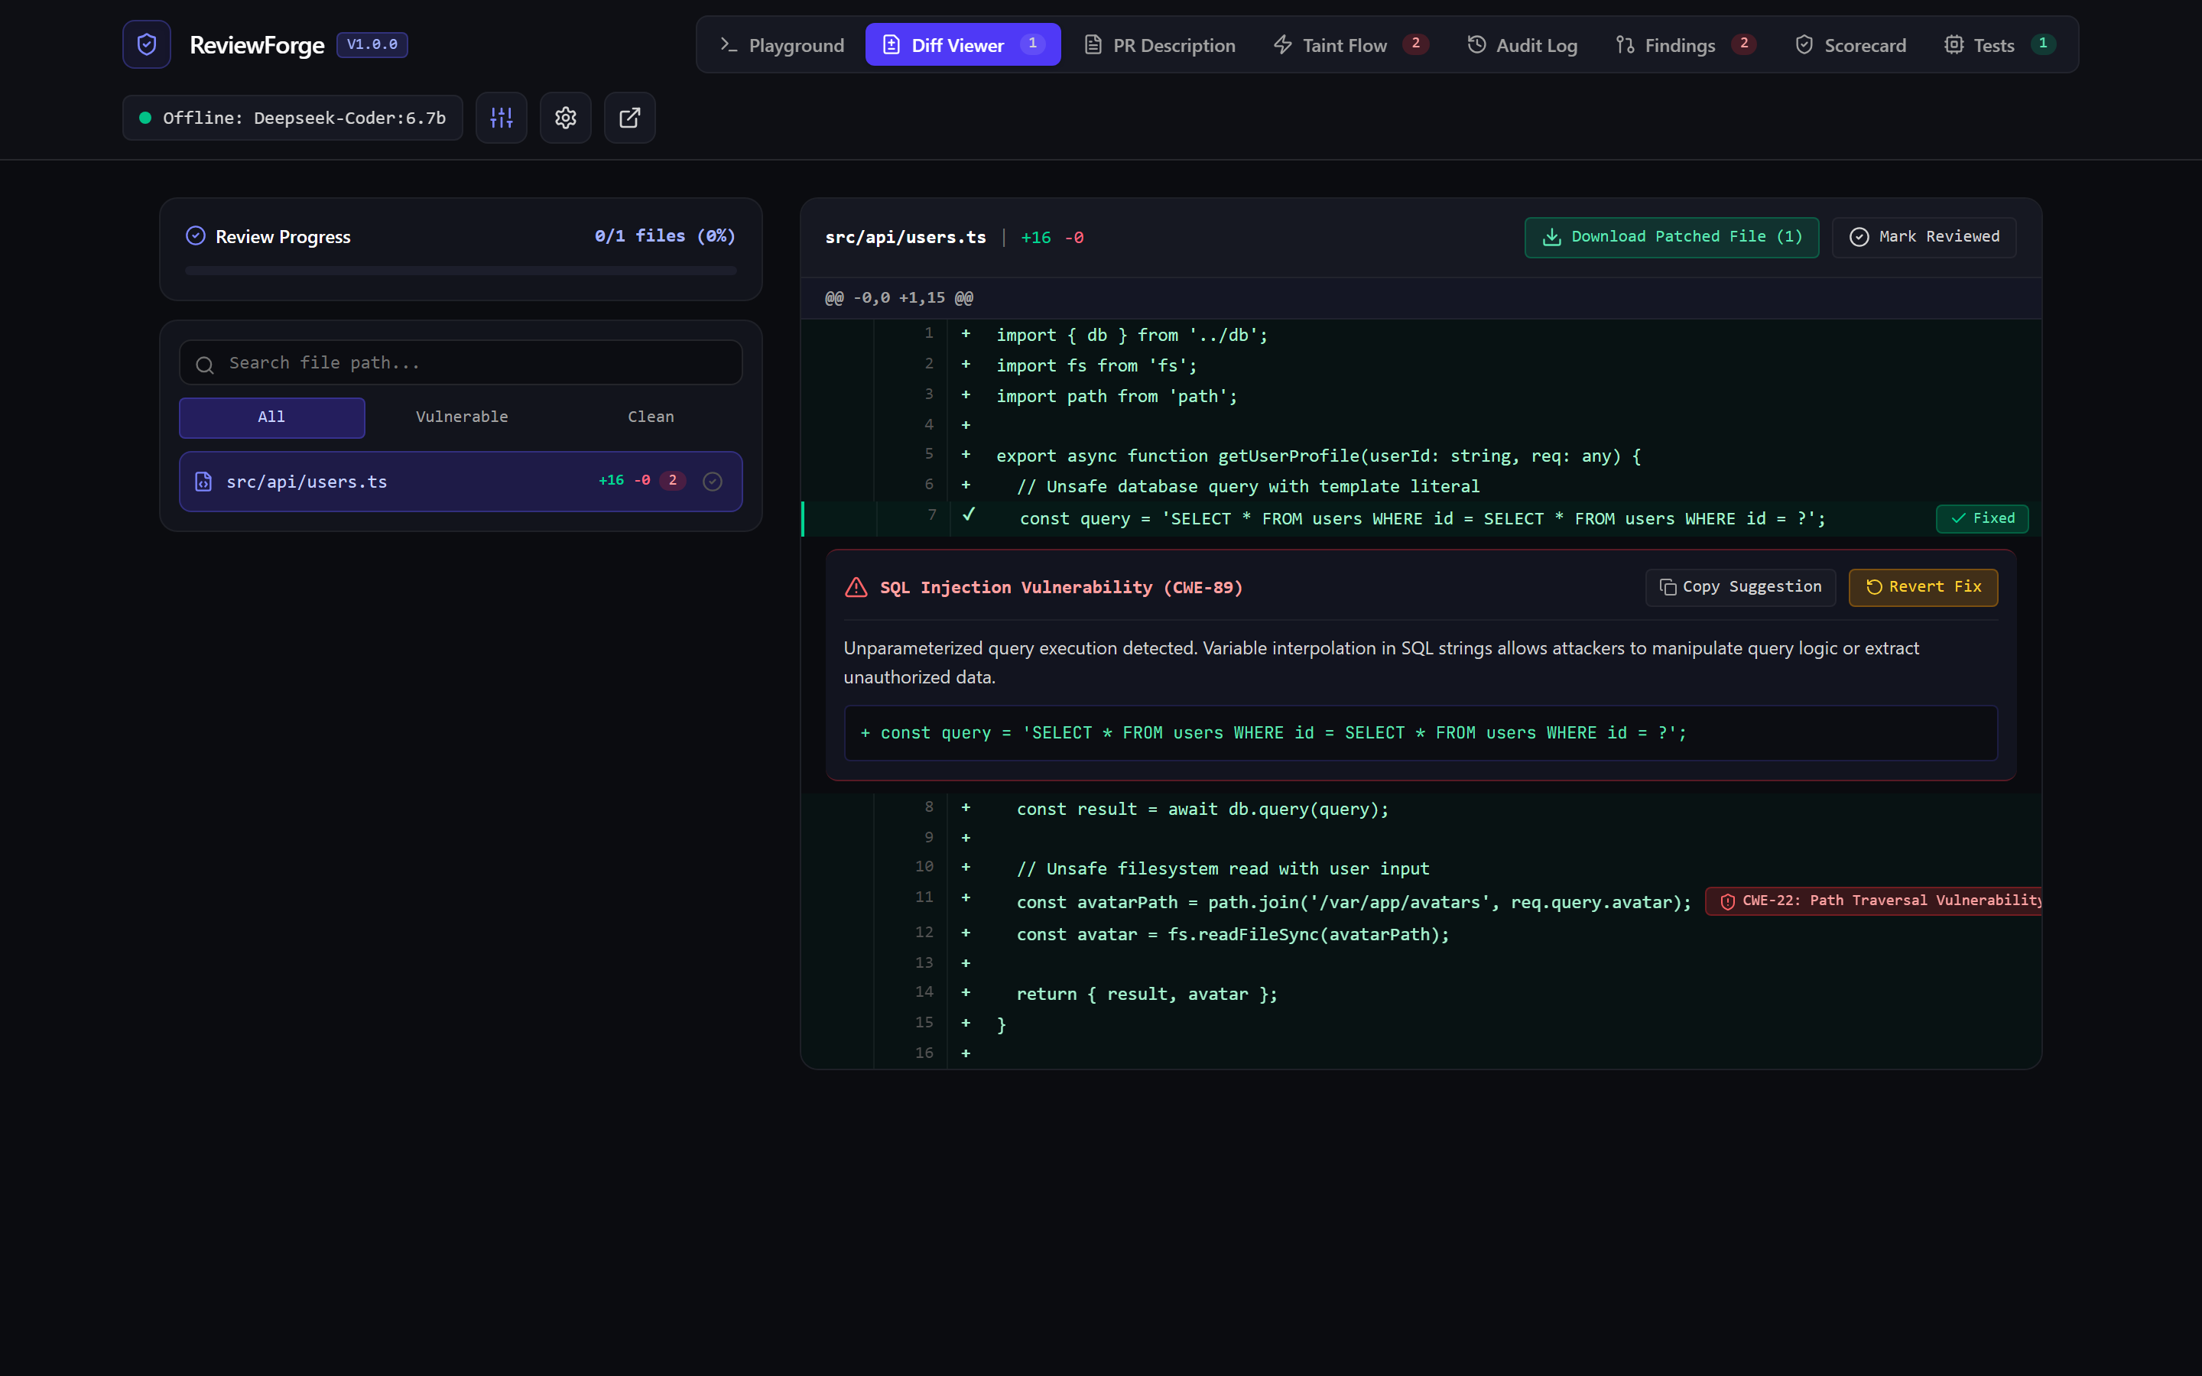Click the Mark Reviewed button
This screenshot has width=2202, height=1376.
(x=1924, y=237)
